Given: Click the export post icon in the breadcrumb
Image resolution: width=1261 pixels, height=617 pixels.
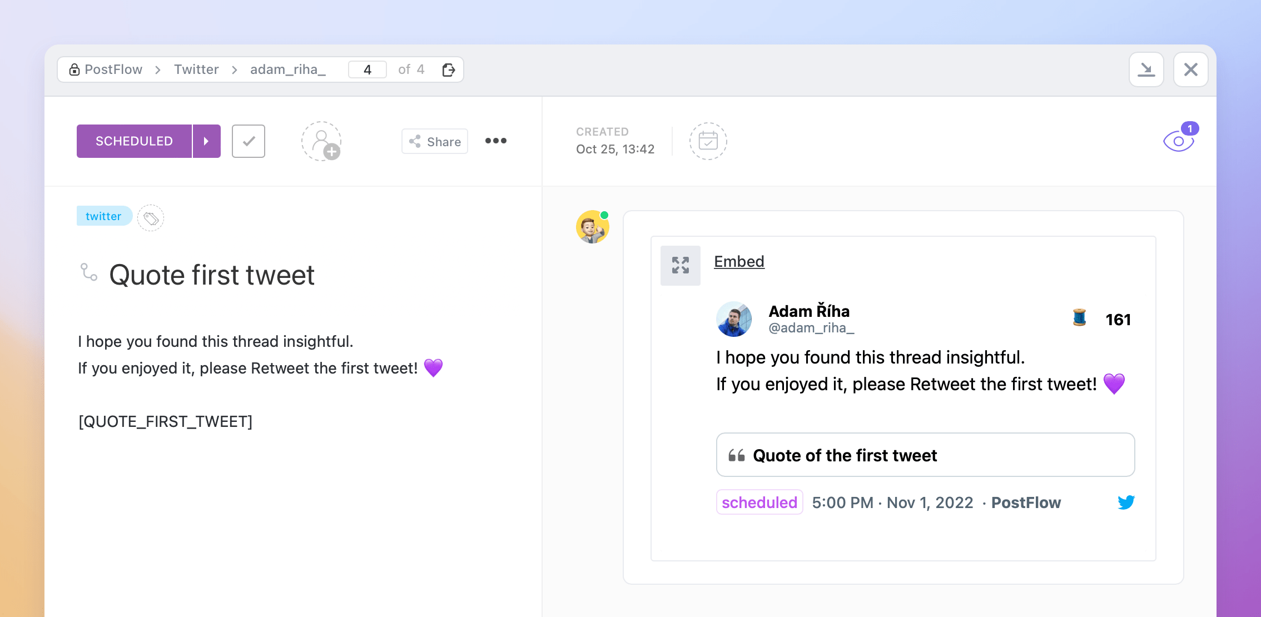Looking at the screenshot, I should [x=449, y=69].
